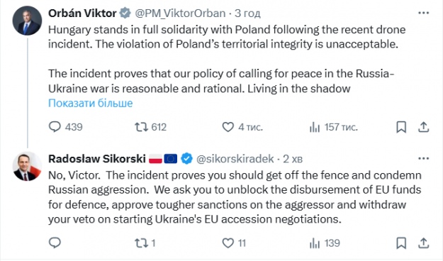
Task: Expand post with Показати більше
Action: coord(91,104)
